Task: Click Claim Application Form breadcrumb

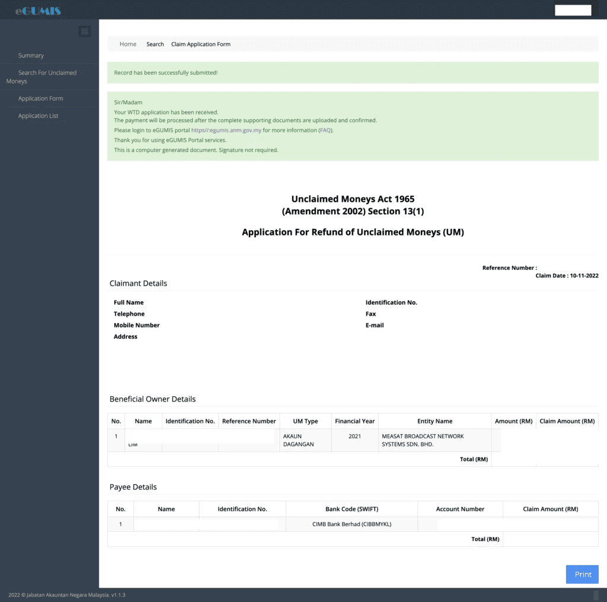Action: (200, 44)
